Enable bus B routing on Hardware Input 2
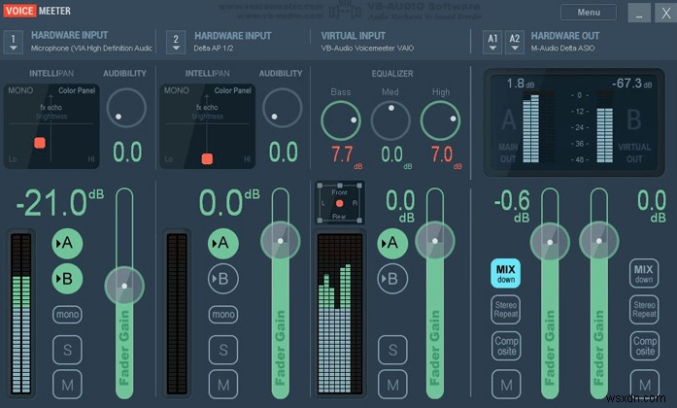The image size is (677, 408). coord(222,279)
